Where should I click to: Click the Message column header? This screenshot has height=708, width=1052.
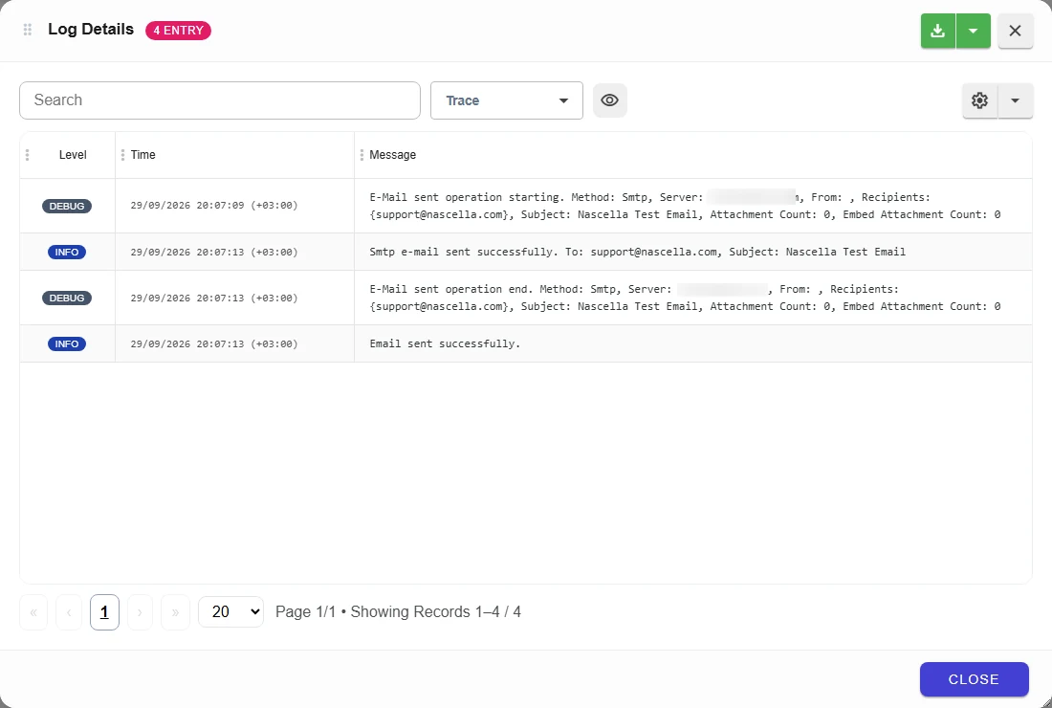coord(392,155)
